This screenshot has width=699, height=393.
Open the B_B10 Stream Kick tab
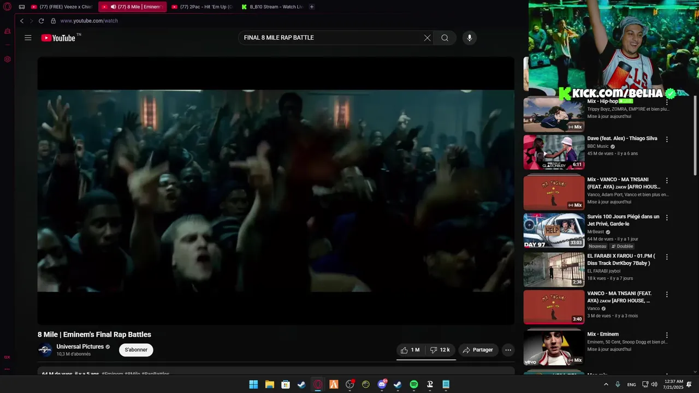(x=271, y=7)
